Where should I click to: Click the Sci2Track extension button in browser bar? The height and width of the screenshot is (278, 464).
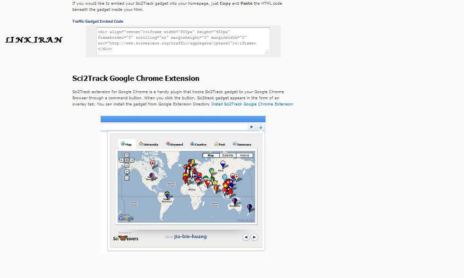tap(261, 127)
